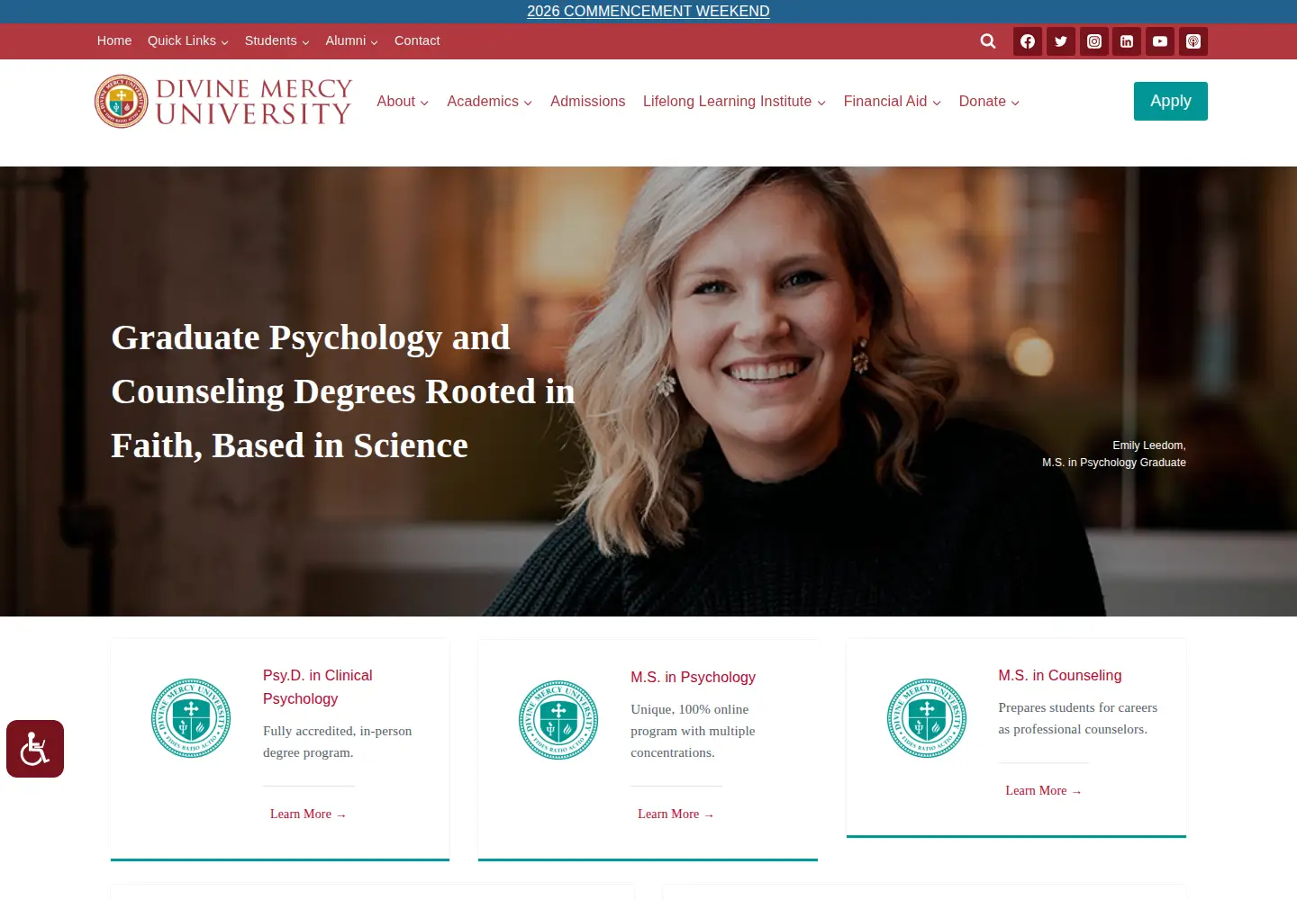The image size is (1297, 900).
Task: Open the search icon in top bar
Action: click(988, 41)
